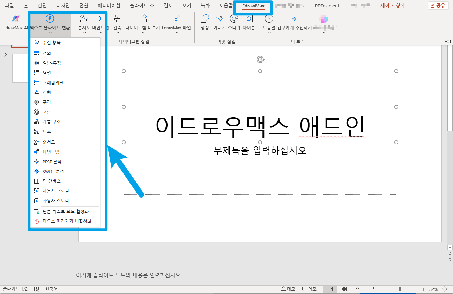453x294 pixels.
Task: Insert a 상징 symbol asset
Action: 205,19
